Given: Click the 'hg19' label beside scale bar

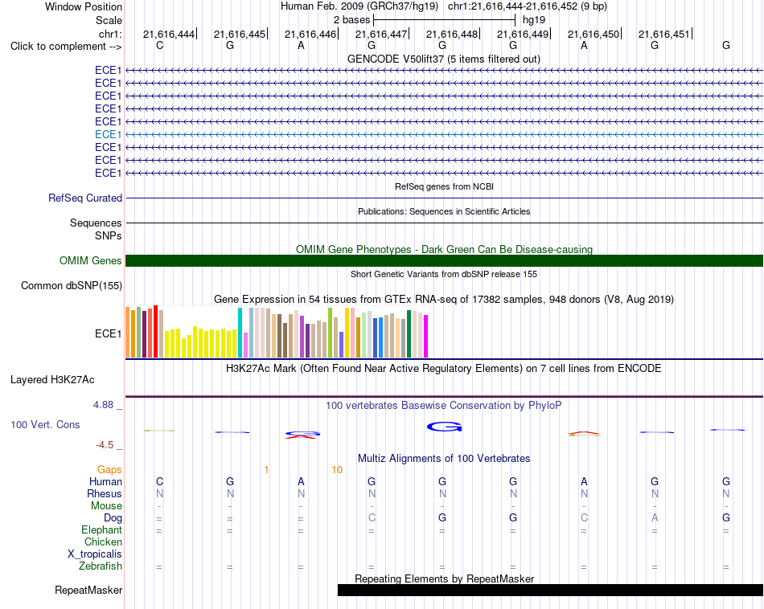Looking at the screenshot, I should point(534,20).
